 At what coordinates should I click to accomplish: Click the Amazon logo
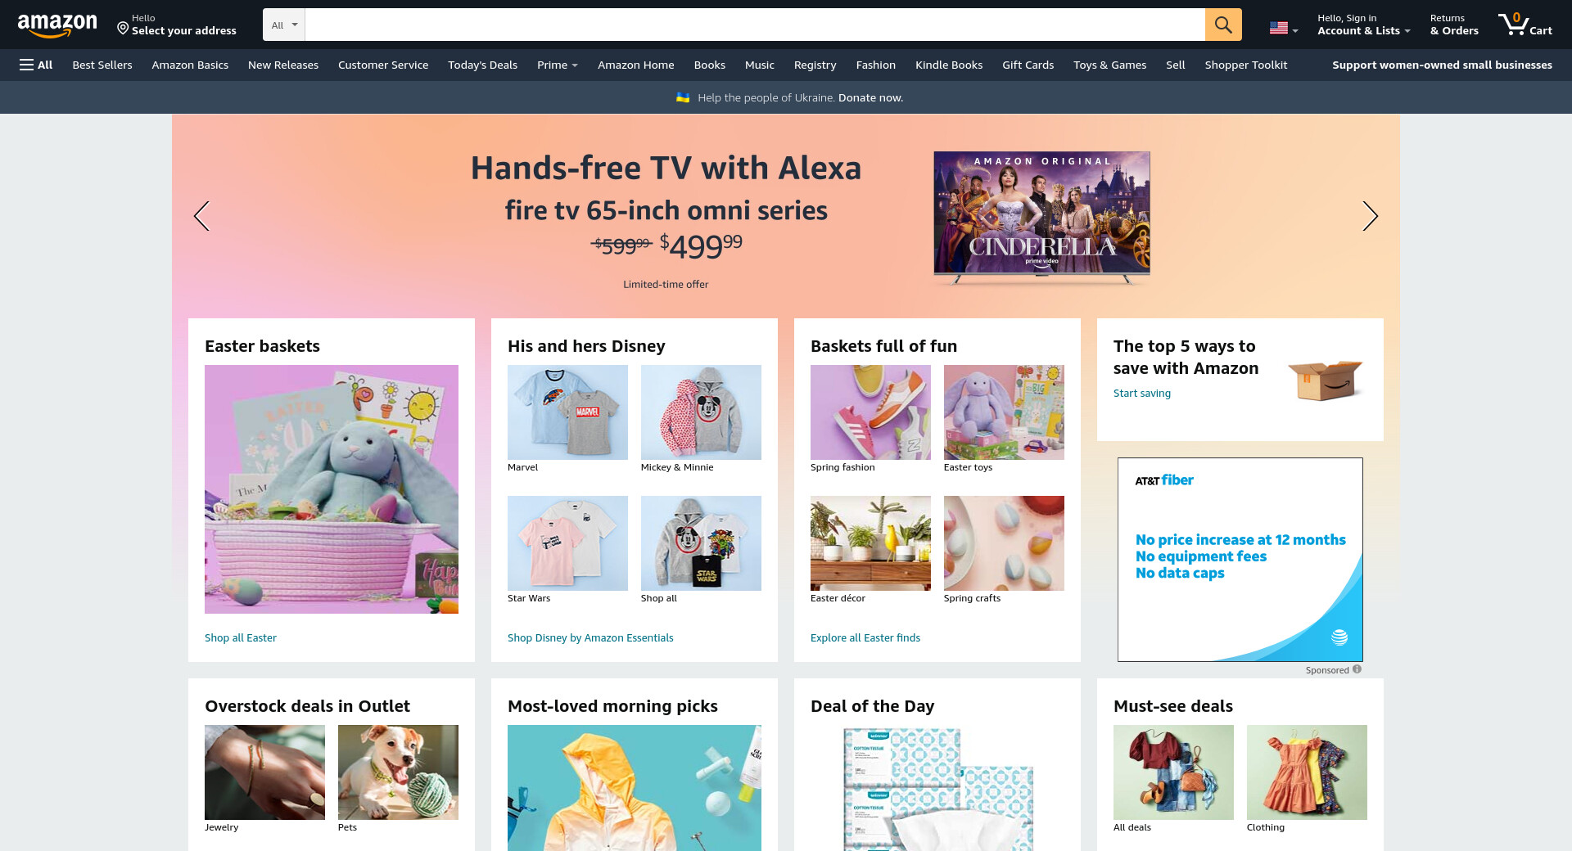click(x=57, y=25)
